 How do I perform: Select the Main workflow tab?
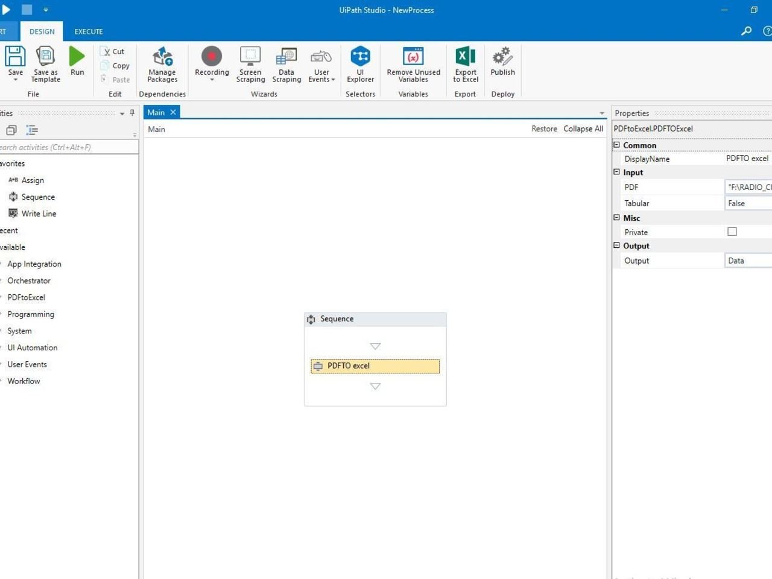pyautogui.click(x=156, y=112)
